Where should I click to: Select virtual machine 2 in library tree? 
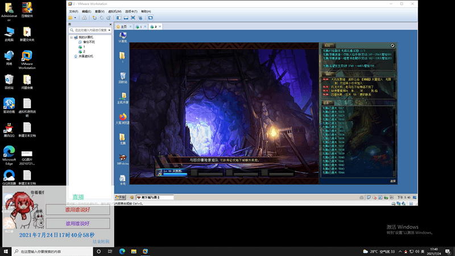point(81,51)
